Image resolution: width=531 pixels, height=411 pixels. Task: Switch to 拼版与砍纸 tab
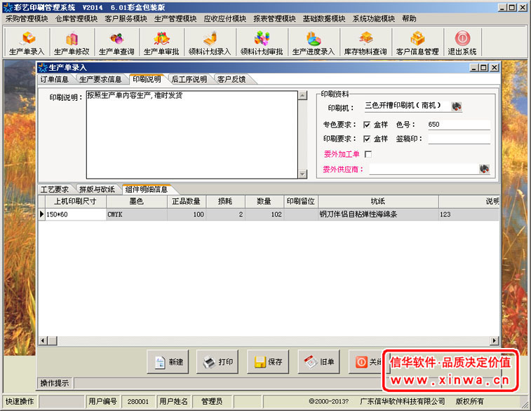click(x=97, y=189)
